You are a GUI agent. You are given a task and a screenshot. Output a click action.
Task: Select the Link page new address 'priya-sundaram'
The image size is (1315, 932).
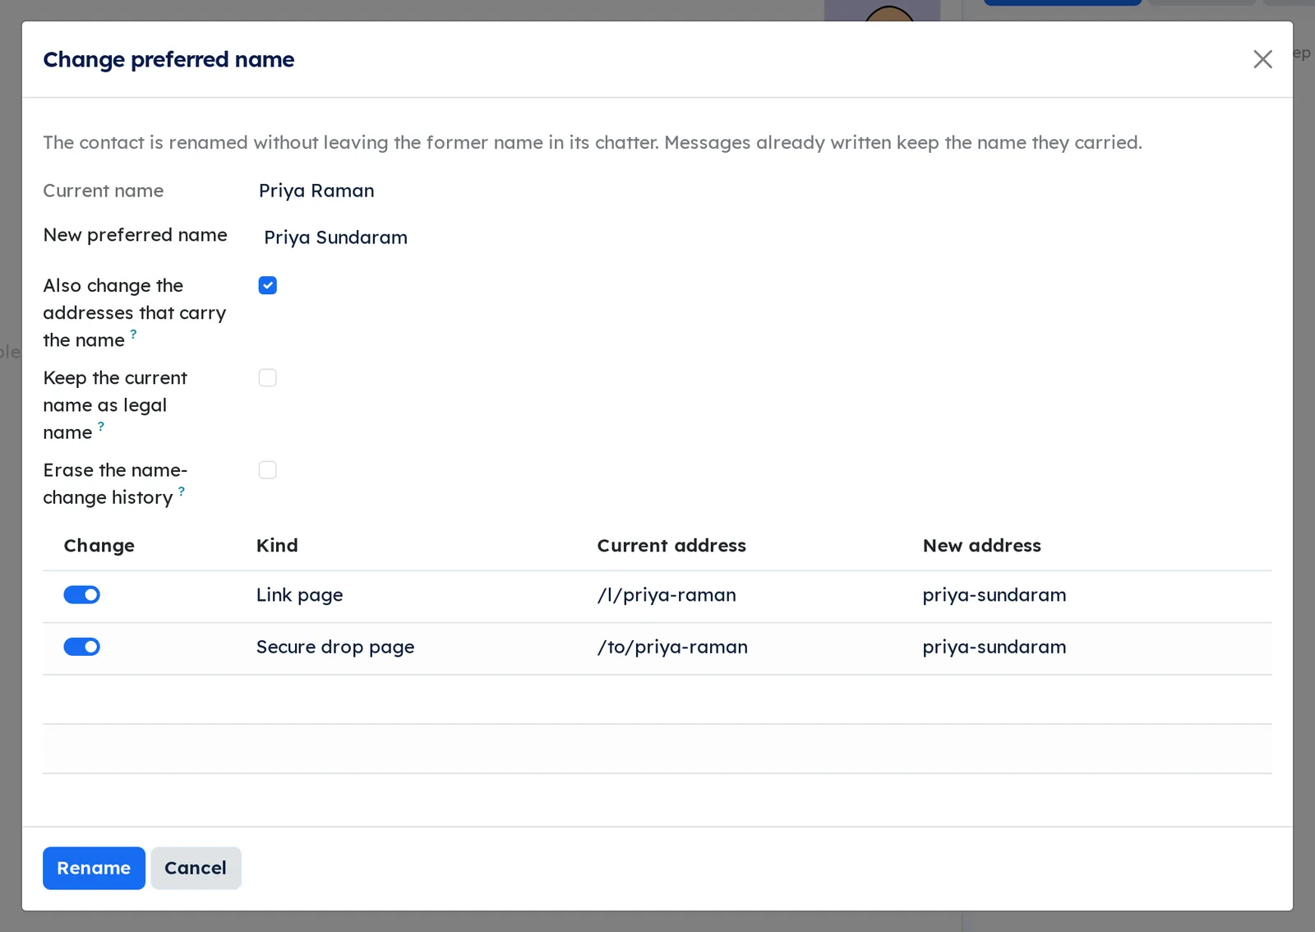(x=994, y=595)
